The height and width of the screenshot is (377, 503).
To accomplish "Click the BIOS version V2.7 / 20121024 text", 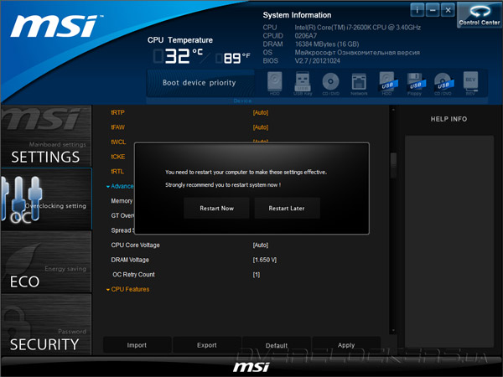I will (x=317, y=61).
